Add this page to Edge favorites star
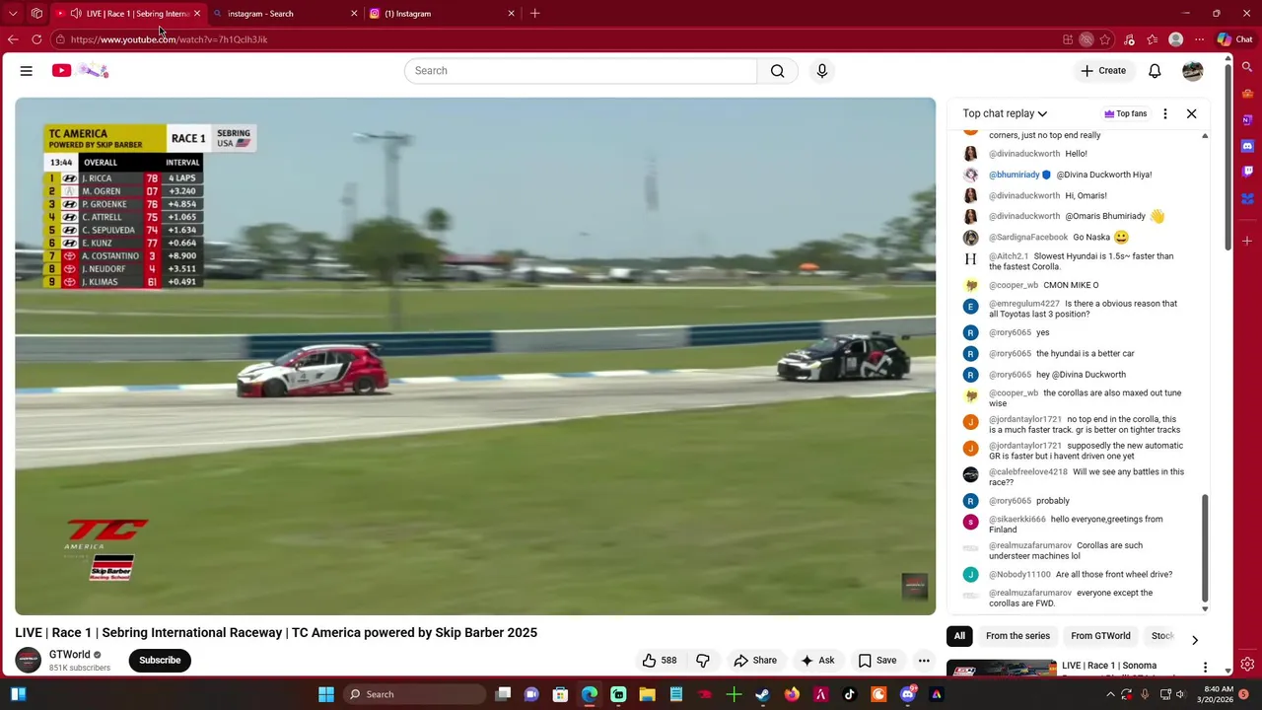The image size is (1262, 710). pyautogui.click(x=1105, y=39)
